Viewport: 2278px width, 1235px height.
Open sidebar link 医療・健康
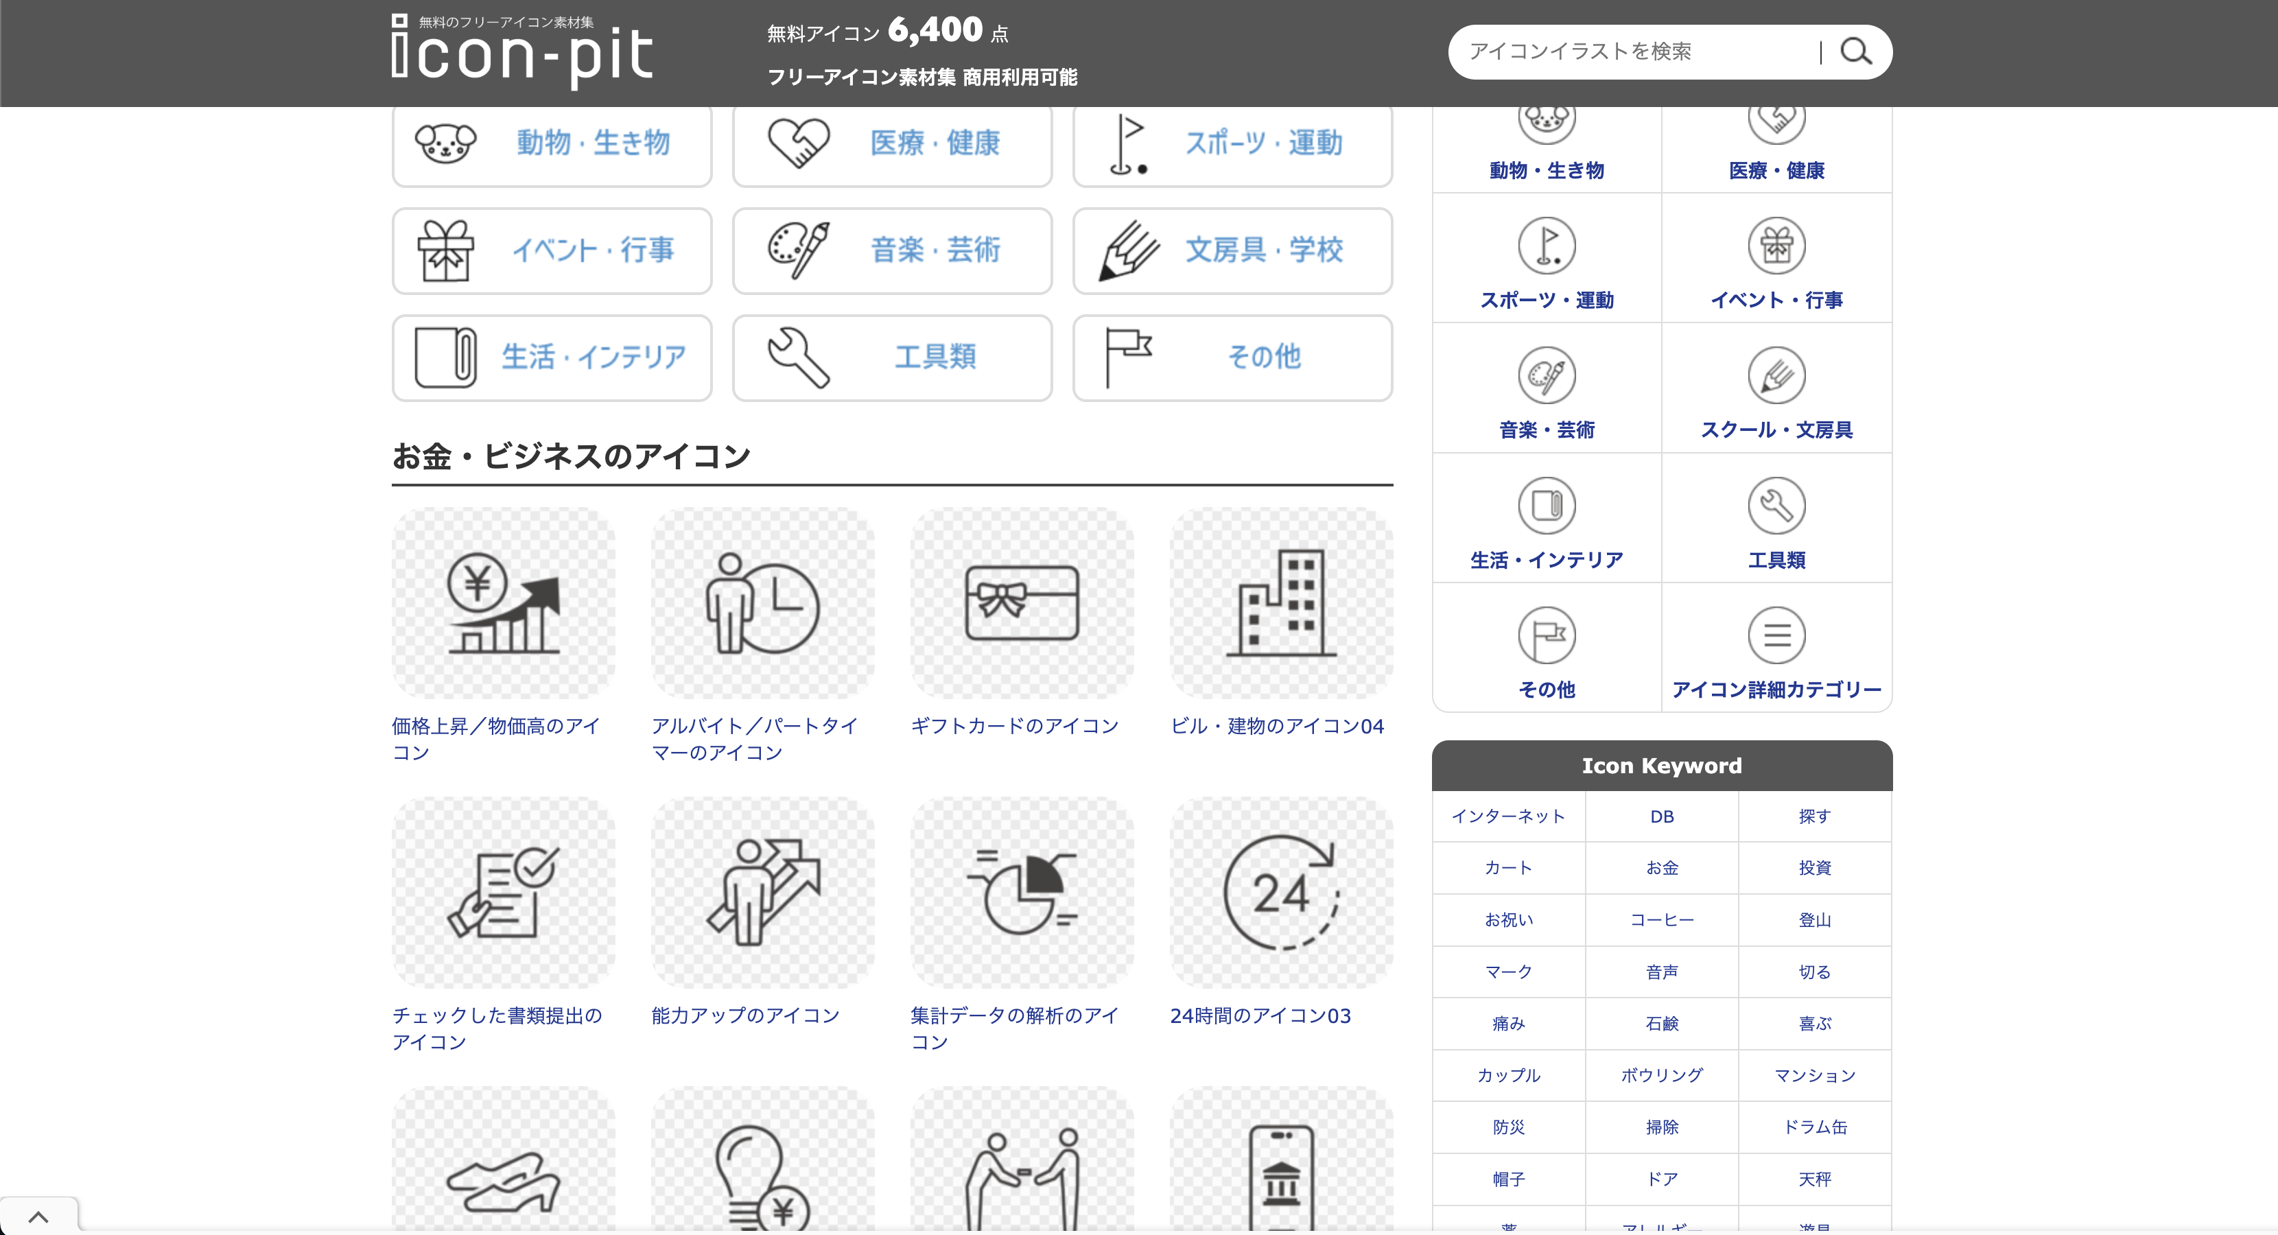(1776, 169)
